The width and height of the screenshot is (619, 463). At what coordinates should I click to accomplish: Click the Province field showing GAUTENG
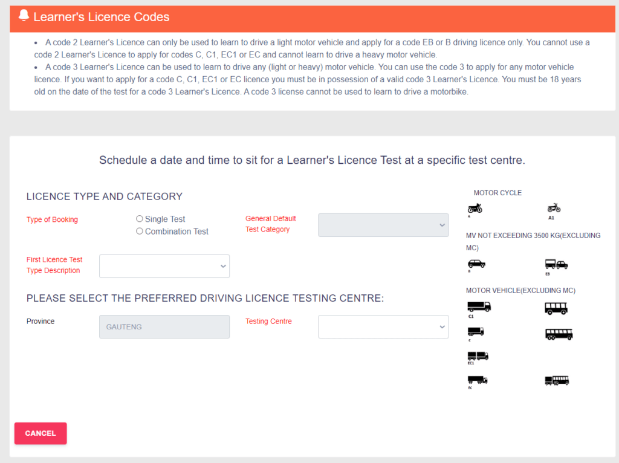coord(164,326)
